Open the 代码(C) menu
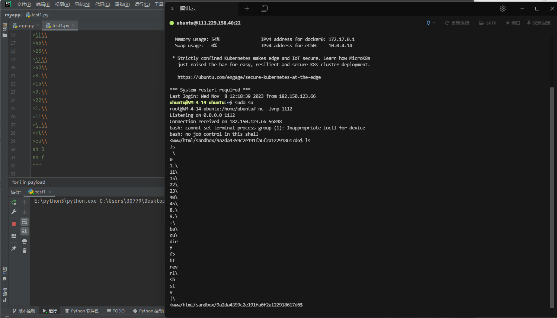 (102, 4)
